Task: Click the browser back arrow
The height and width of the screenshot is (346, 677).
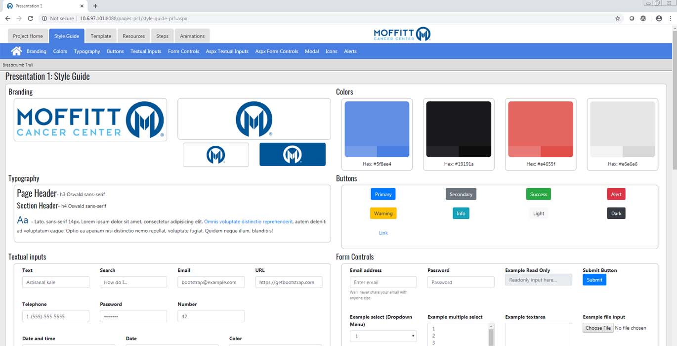Action: pyautogui.click(x=7, y=18)
